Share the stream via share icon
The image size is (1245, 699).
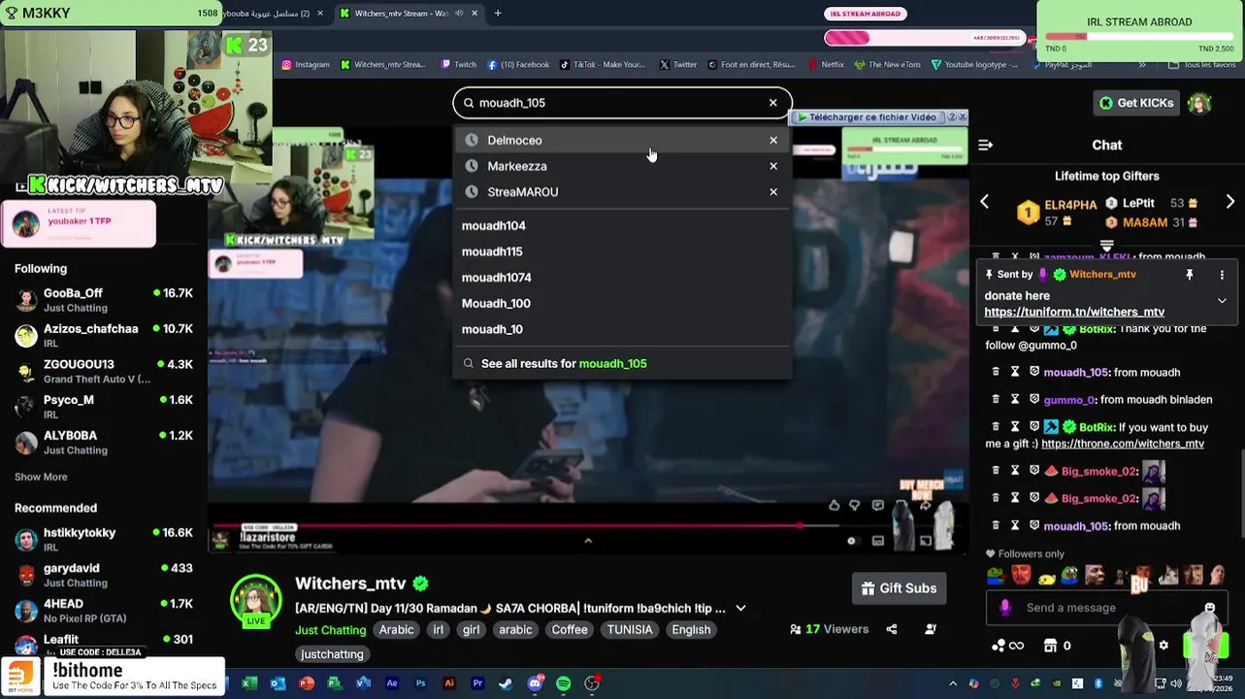(x=891, y=629)
